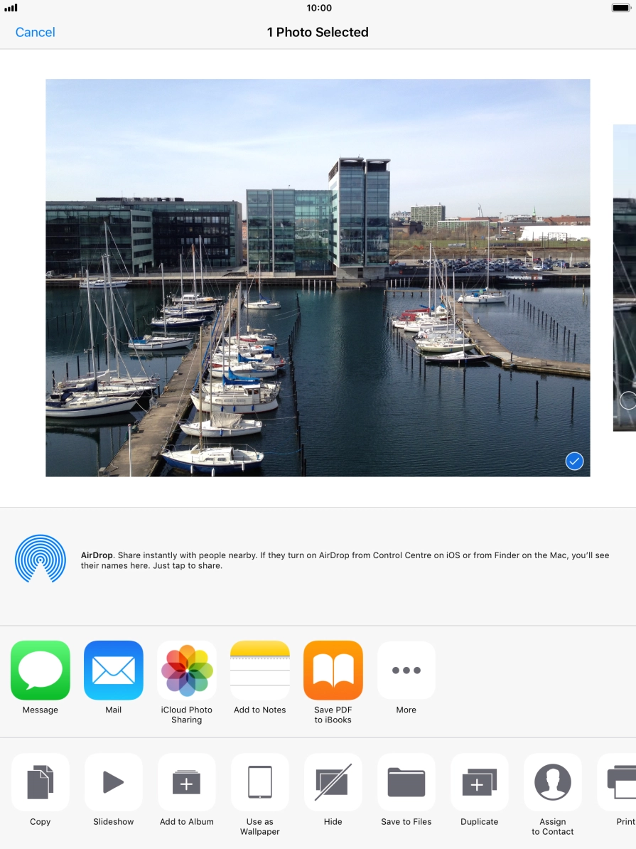This screenshot has height=849, width=636.
Task: Use the photo as wallpaper
Action: 260,782
